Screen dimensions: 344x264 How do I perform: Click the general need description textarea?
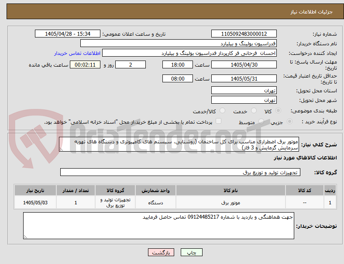[x=179, y=144]
